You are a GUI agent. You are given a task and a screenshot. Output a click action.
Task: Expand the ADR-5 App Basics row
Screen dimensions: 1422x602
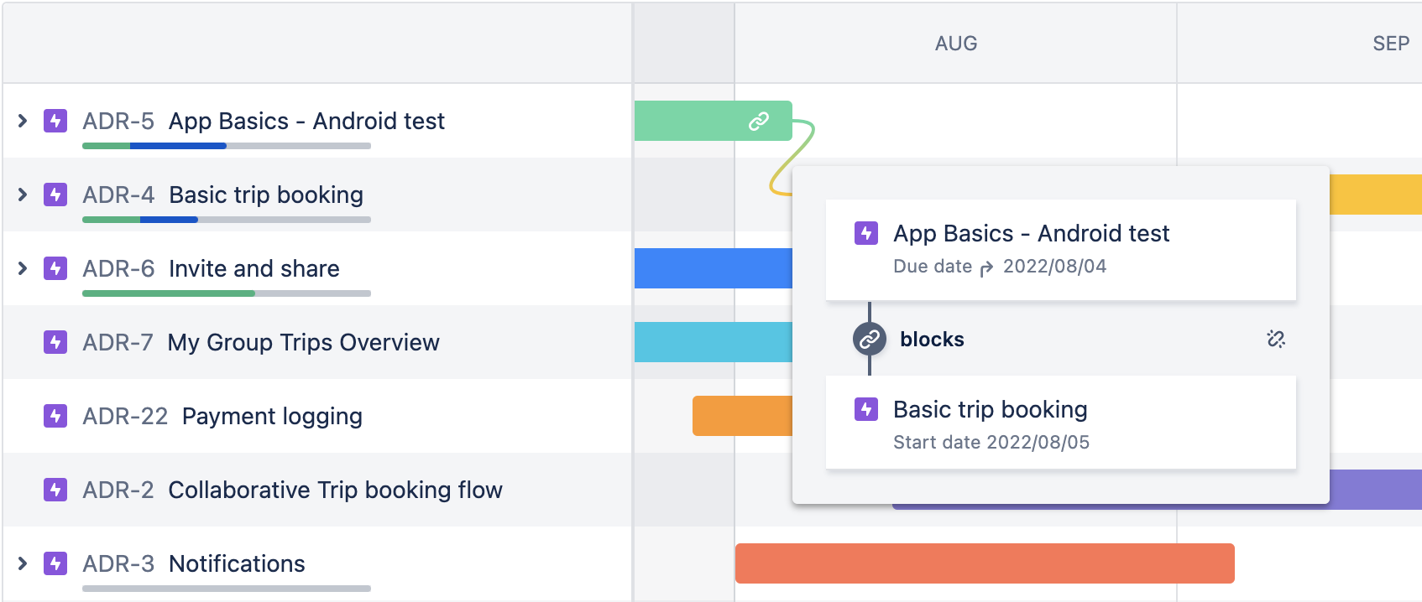(21, 121)
